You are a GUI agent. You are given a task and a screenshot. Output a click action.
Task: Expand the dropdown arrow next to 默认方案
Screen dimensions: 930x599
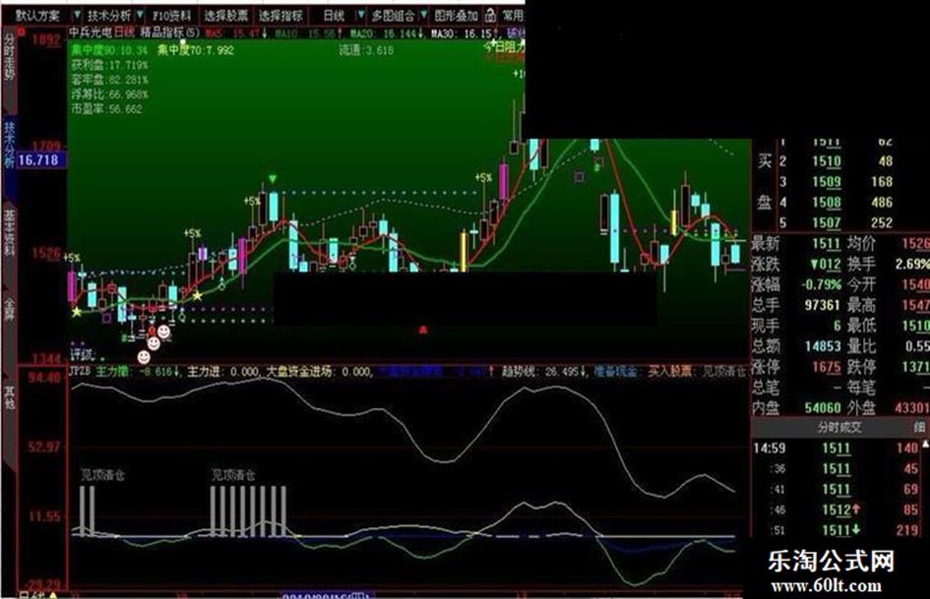(78, 15)
